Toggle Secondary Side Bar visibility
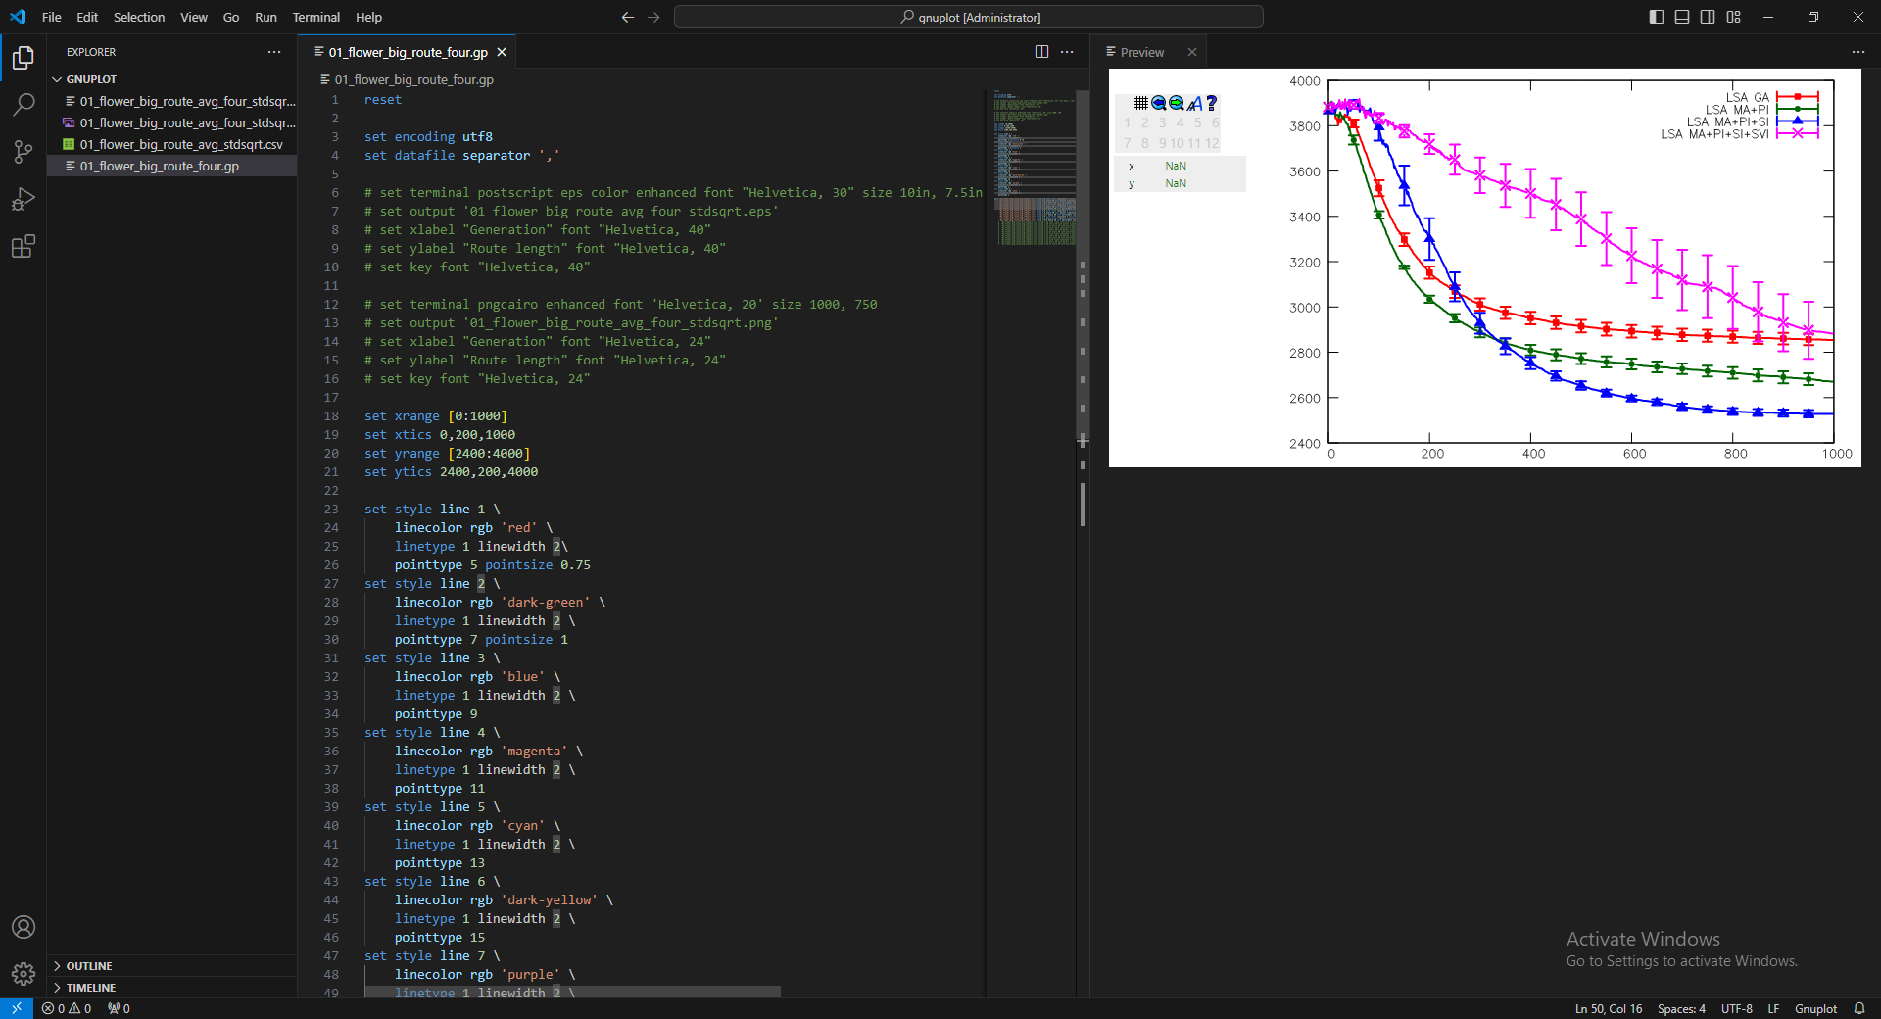 [x=1708, y=17]
